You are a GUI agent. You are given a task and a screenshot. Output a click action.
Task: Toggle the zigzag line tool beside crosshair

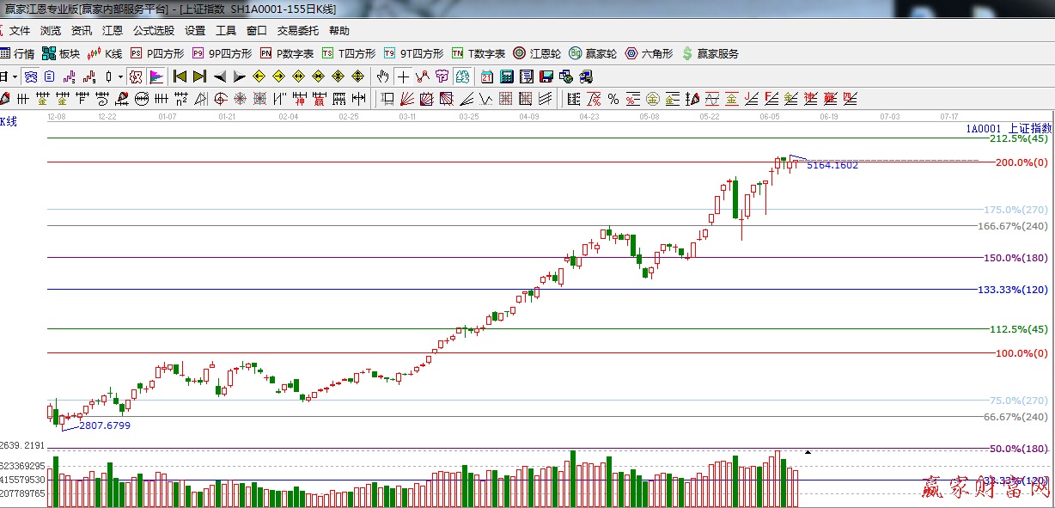click(422, 77)
